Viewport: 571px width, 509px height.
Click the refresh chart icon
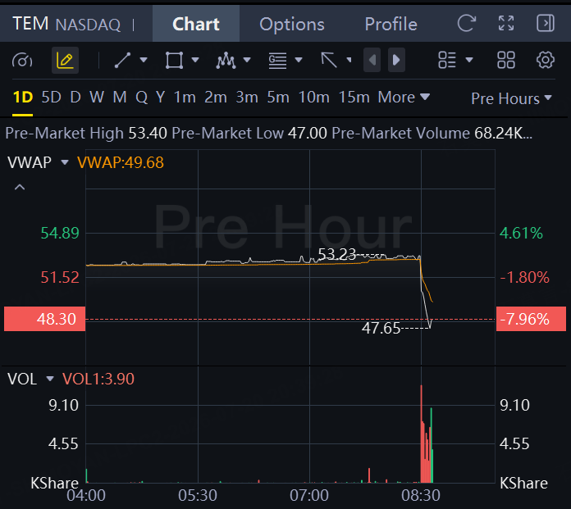467,24
